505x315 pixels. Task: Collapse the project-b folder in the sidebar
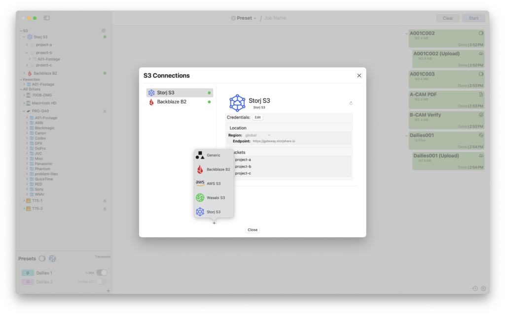coord(27,53)
